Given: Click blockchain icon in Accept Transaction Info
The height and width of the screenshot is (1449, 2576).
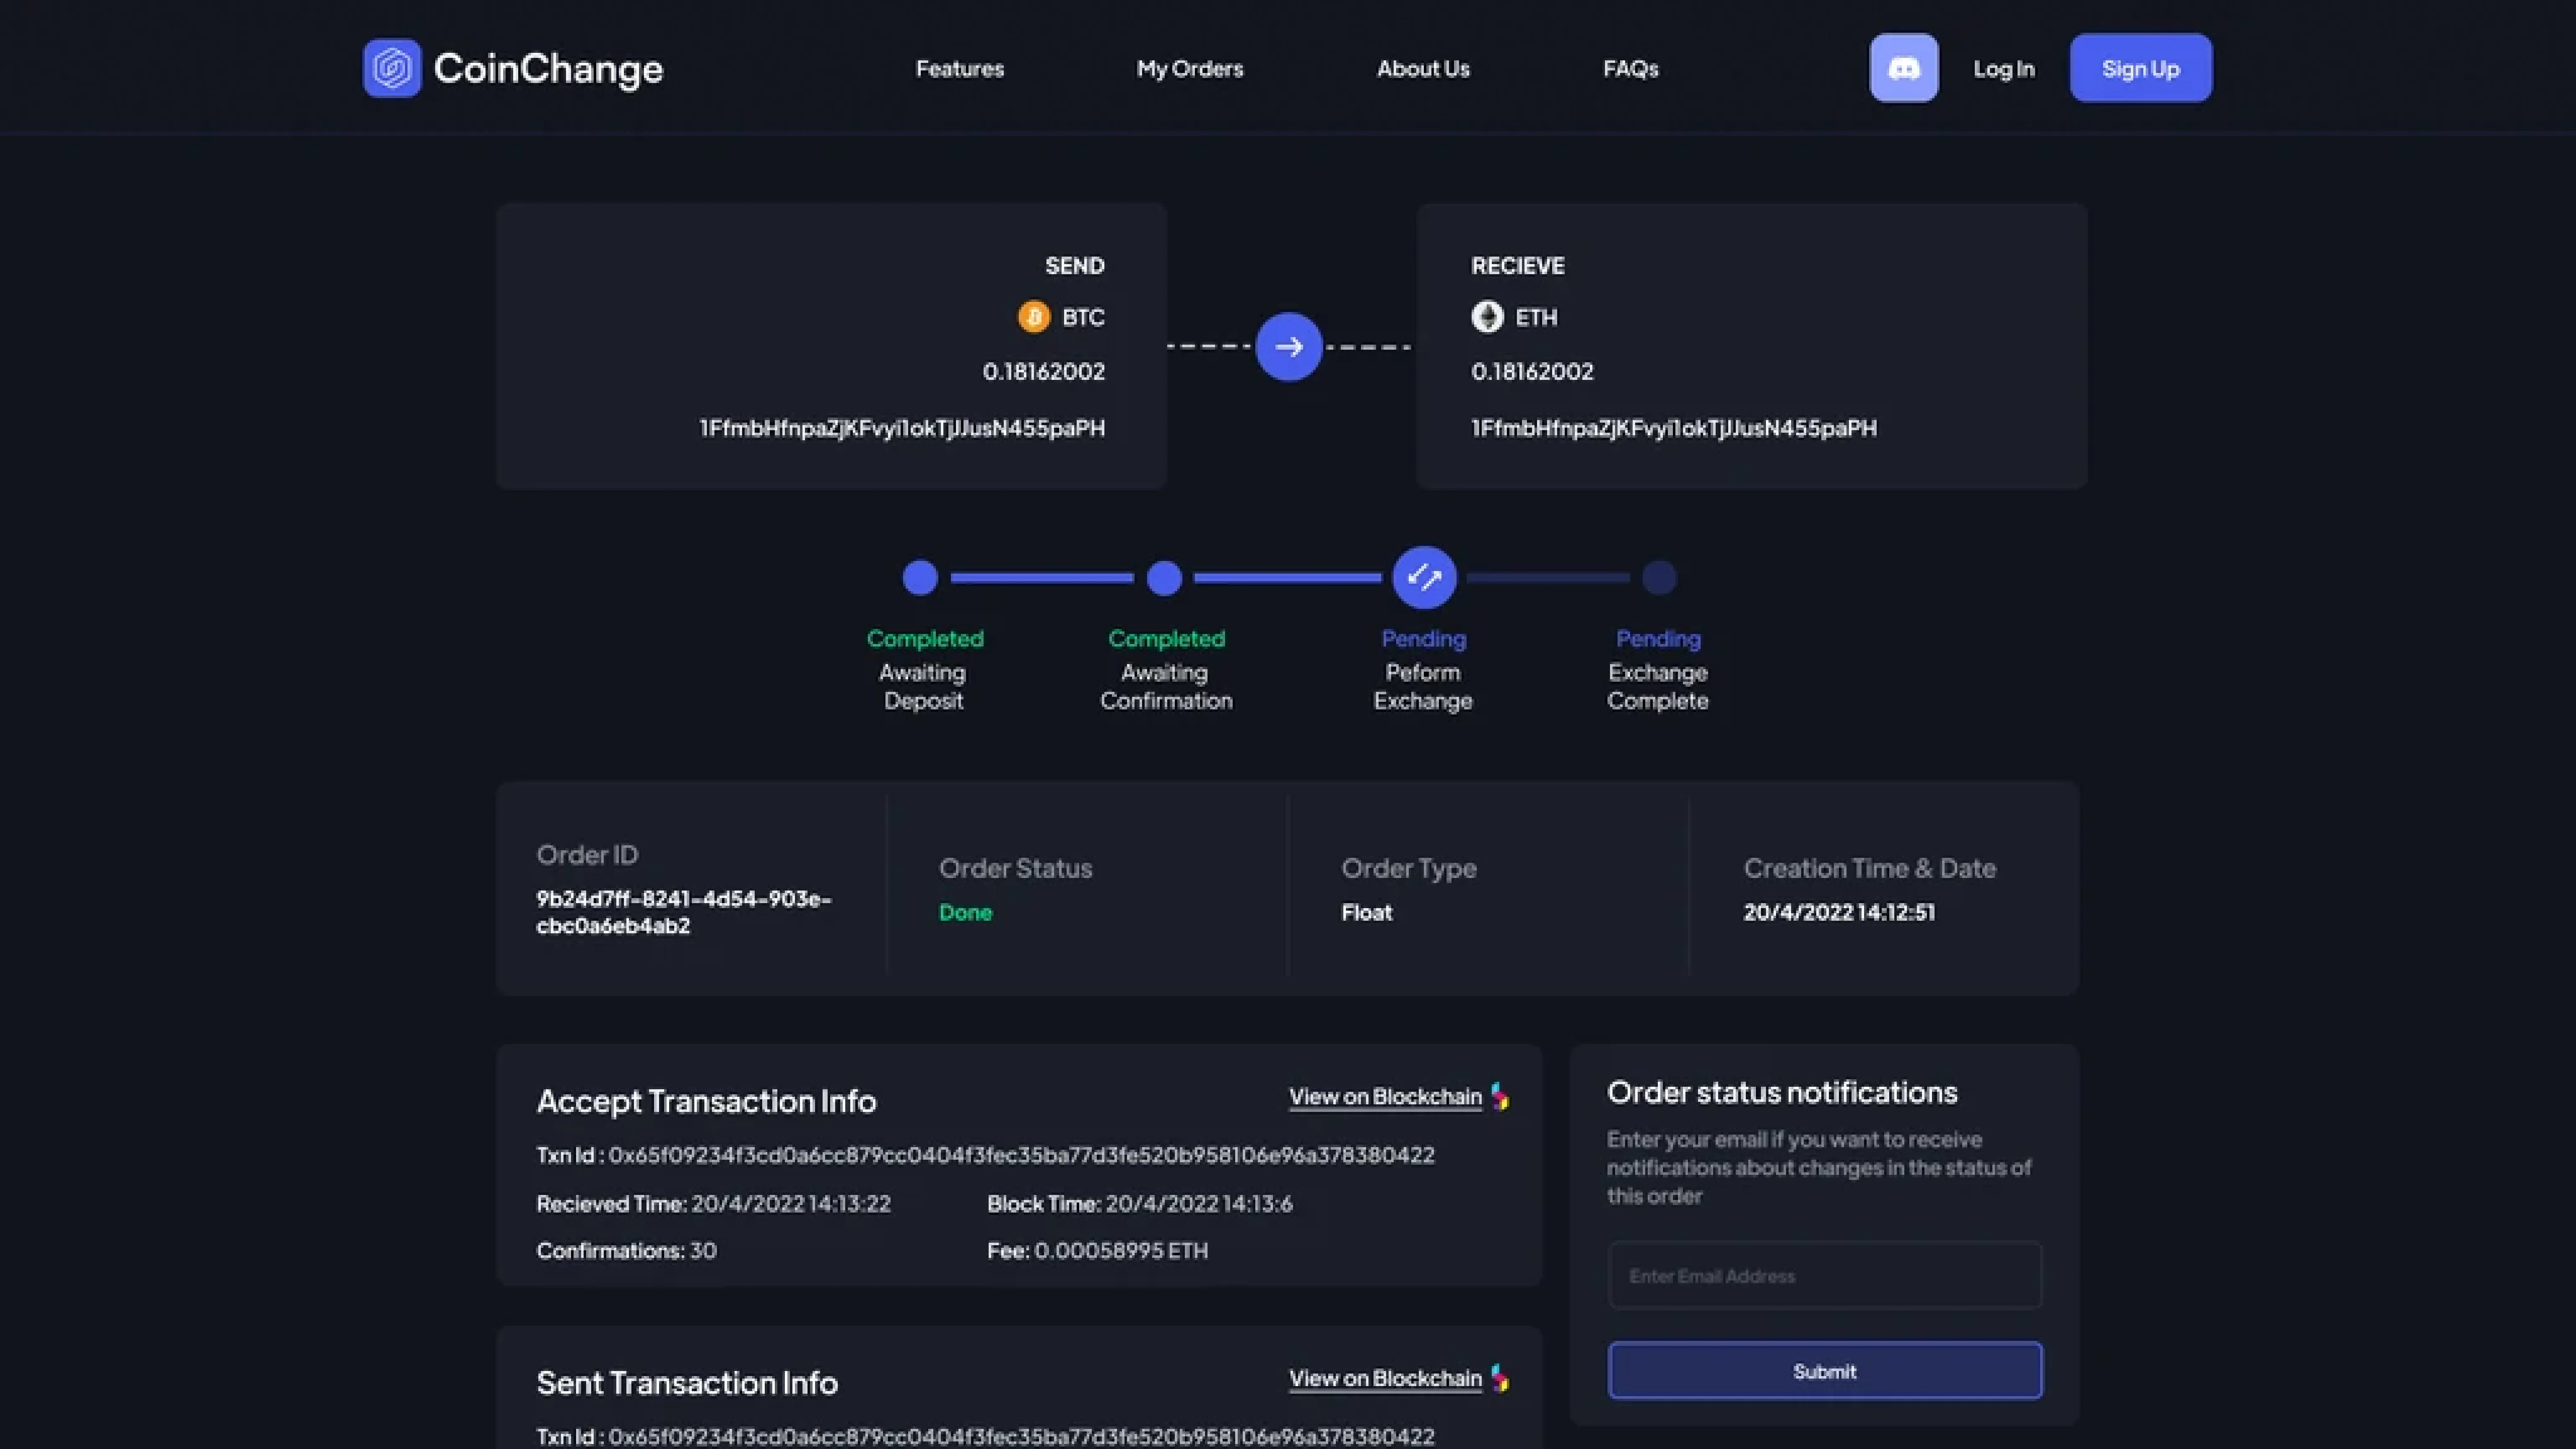Looking at the screenshot, I should 1500,1097.
